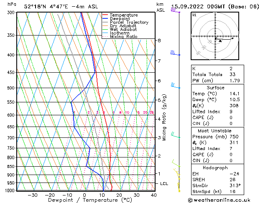Click the Most Unstable section heading

click(x=214, y=131)
